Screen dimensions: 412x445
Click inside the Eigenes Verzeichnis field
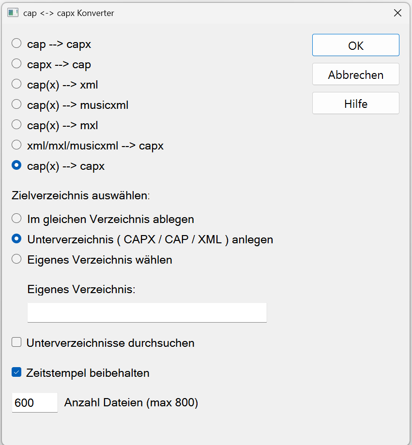point(147,312)
